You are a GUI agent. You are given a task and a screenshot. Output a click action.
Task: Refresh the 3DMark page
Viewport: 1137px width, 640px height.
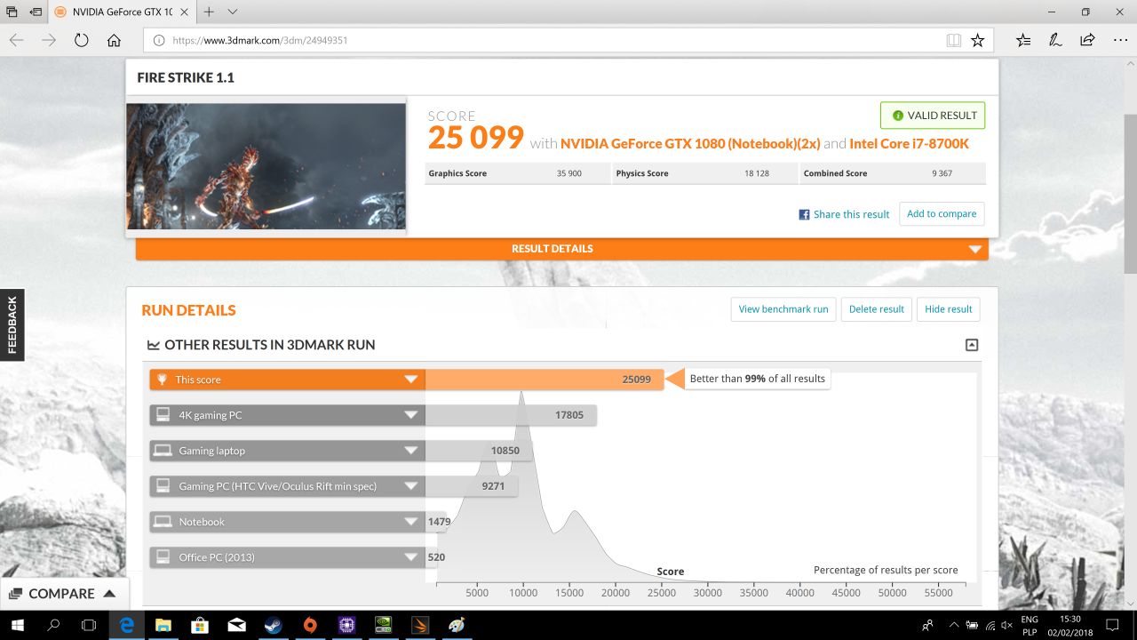pos(82,40)
